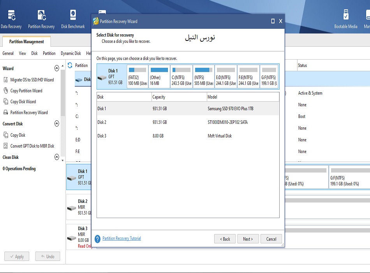
Task: Open the Copy Partition Wizard in the sidebar
Action: 26,91
